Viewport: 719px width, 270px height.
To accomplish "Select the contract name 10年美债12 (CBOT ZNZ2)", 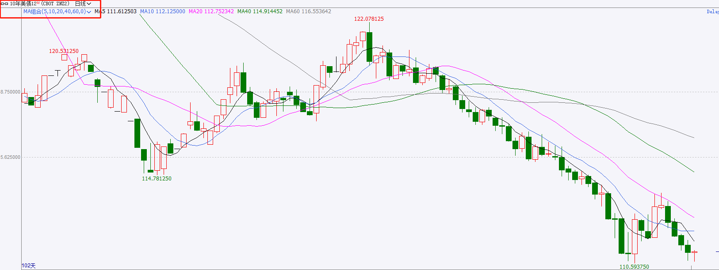I will pos(40,4).
